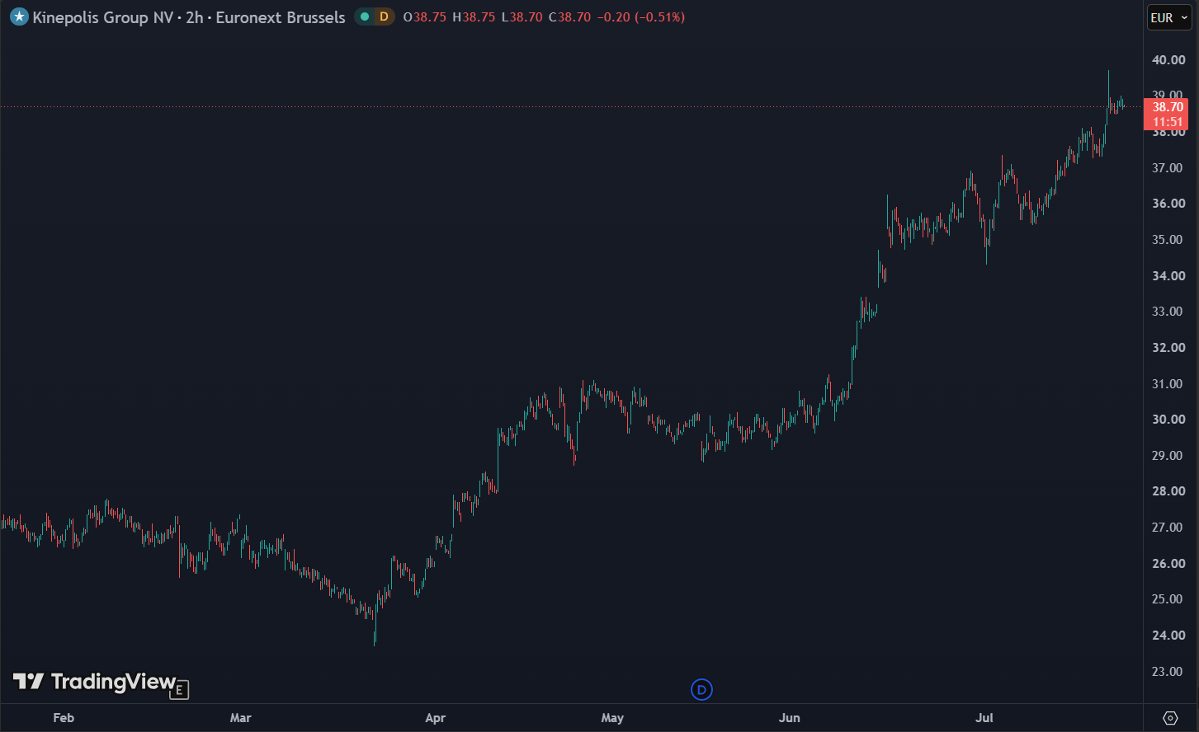Image resolution: width=1199 pixels, height=732 pixels.
Task: Click the May label on the time axis
Action: (612, 718)
